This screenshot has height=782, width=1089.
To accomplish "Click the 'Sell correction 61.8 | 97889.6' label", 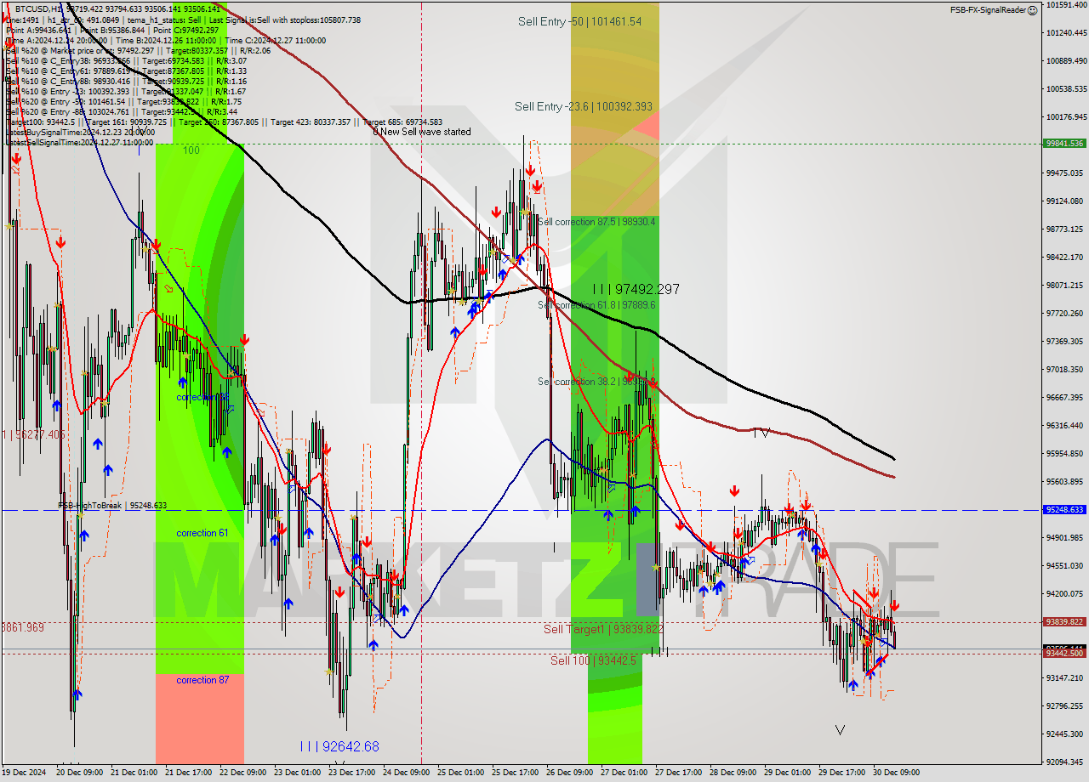I will [596, 305].
